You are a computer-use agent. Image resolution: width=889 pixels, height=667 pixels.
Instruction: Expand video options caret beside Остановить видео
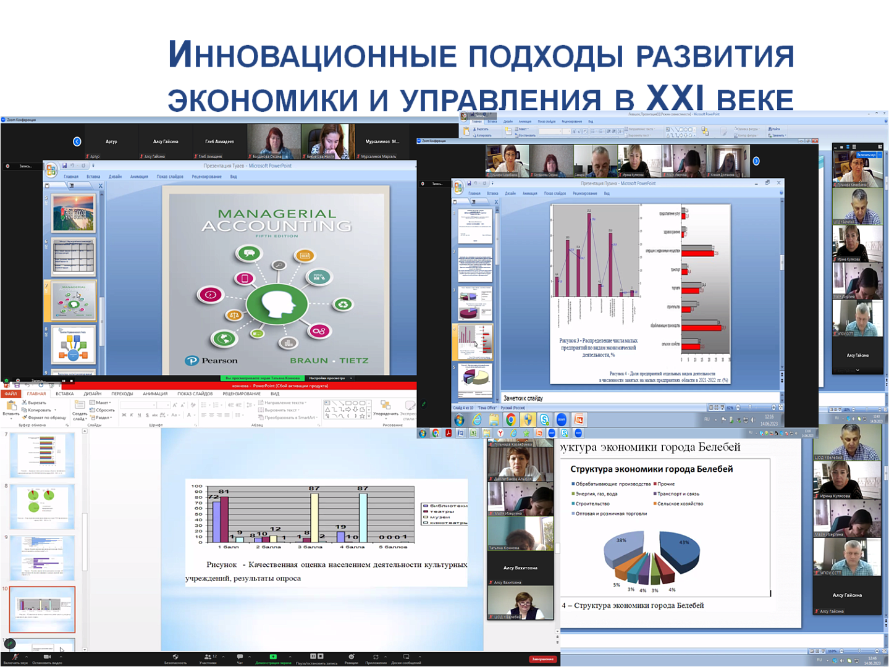61,657
